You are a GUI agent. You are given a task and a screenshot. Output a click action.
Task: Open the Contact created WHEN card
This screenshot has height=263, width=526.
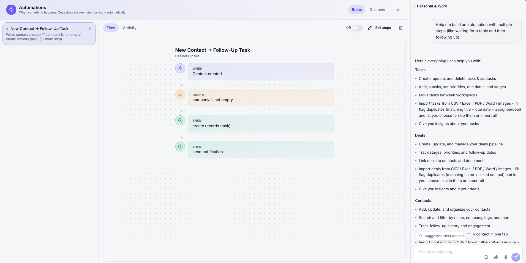(261, 72)
